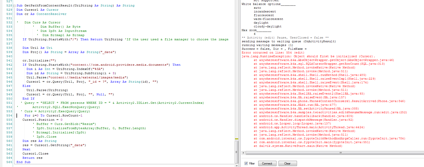Click the 'warm-fluorescent' log entry
Image resolution: width=424 pixels, height=167 pixels.
coord(268,19)
